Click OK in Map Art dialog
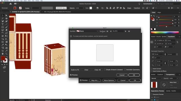The image size is (181, 101). coord(134,75)
